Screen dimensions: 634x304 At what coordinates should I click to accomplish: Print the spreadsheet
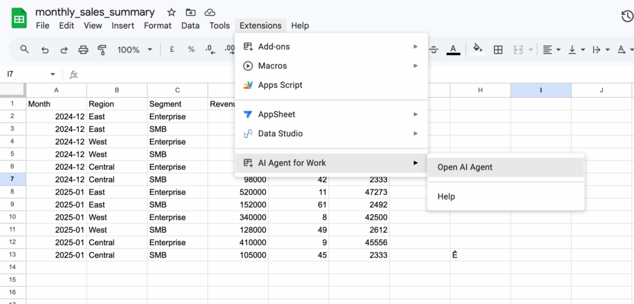[83, 50]
